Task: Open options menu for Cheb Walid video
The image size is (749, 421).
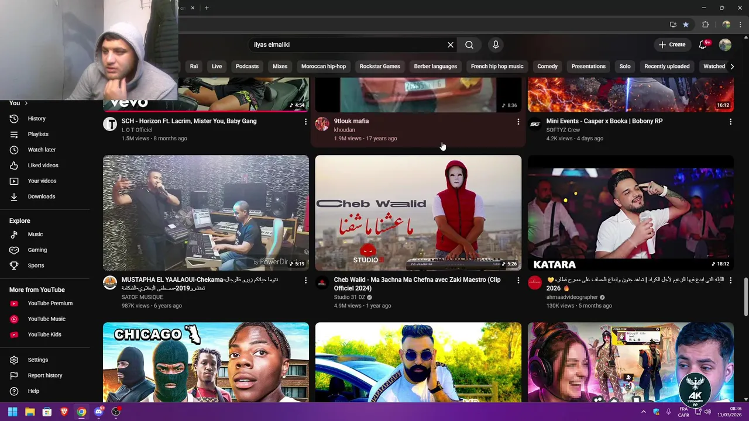Action: pos(518,281)
